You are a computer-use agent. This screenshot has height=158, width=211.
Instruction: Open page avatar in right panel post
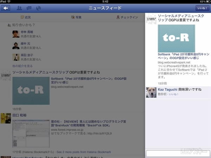point(151,19)
